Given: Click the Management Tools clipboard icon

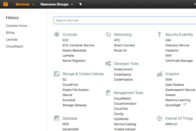Looking at the screenshot, I should (108, 93).
